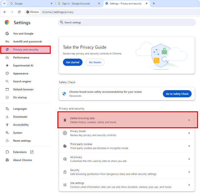200x195 pixels.
Task: Open Third-party cookies settings
Action: [x=127, y=146]
